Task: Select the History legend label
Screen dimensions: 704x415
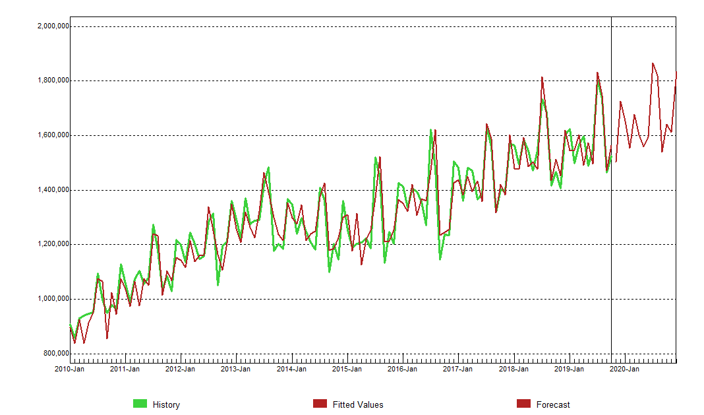Action: click(x=166, y=404)
